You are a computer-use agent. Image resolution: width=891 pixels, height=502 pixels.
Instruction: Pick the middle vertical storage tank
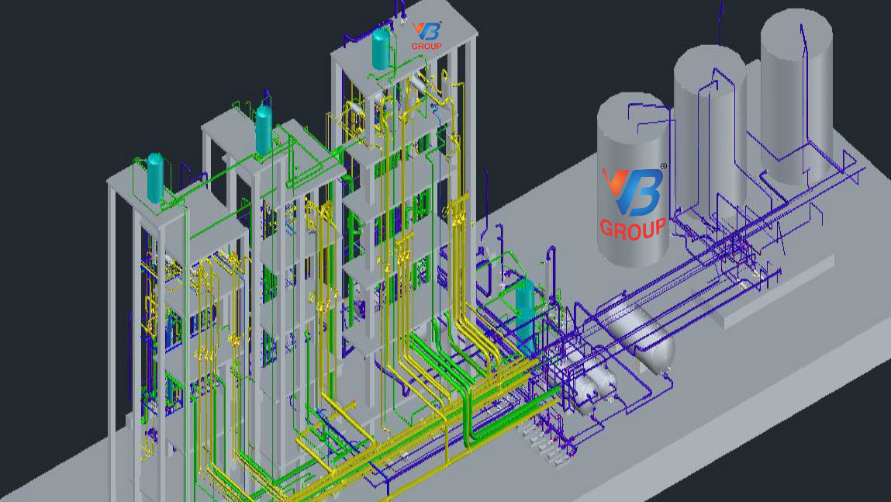pyautogui.click(x=710, y=133)
